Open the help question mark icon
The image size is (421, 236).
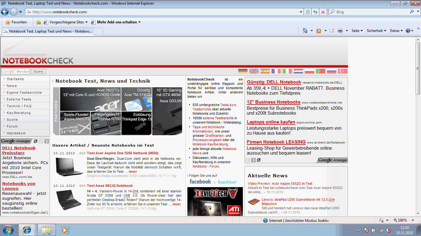[x=408, y=31]
